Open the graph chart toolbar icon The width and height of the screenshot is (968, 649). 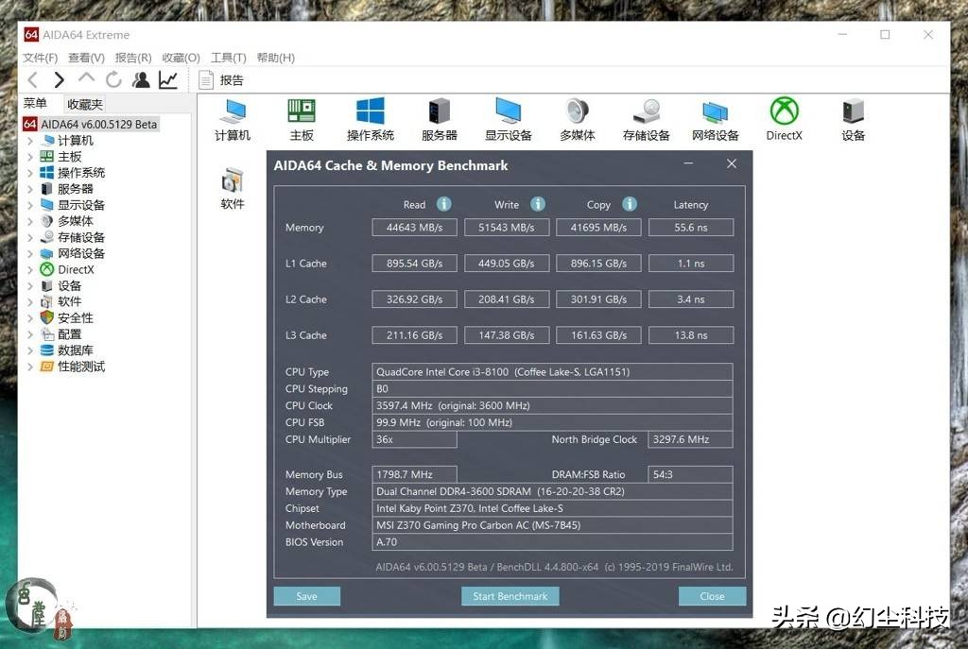point(168,79)
